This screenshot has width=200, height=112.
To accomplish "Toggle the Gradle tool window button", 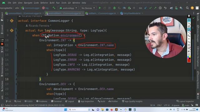I will pos(198,17).
